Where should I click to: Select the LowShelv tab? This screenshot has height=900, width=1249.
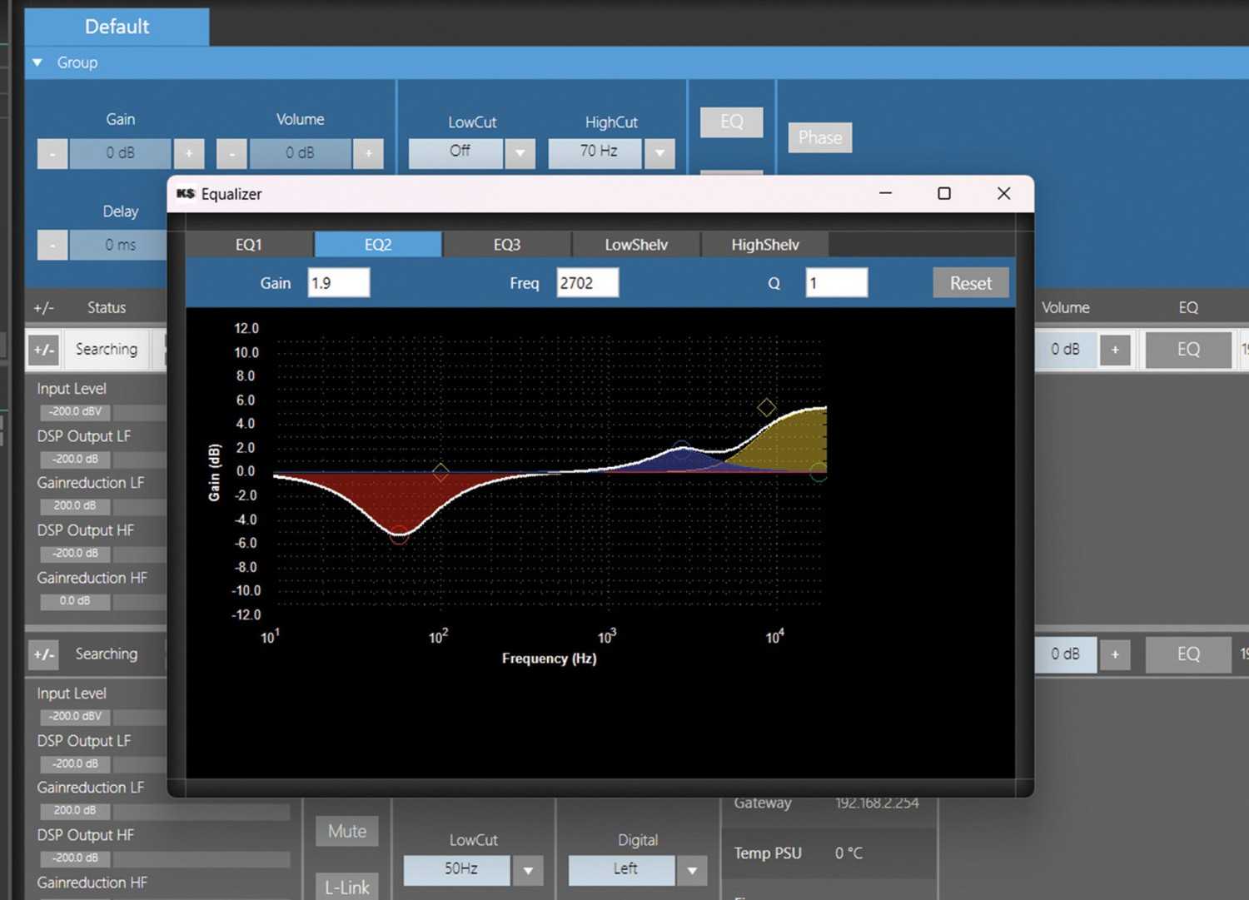pos(636,245)
